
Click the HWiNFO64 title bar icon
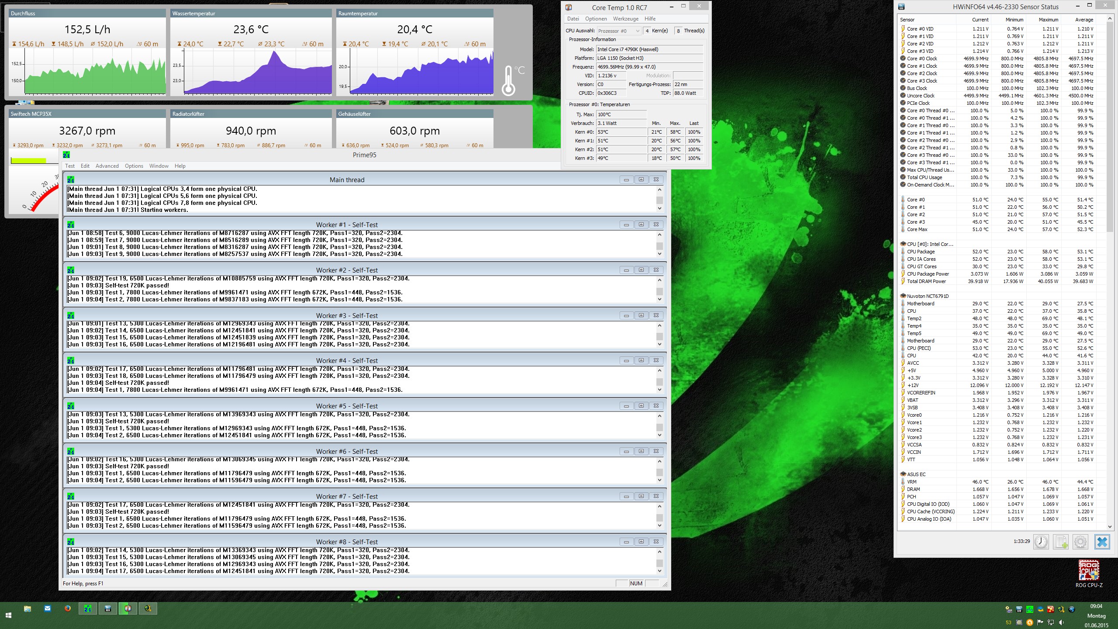tap(901, 7)
